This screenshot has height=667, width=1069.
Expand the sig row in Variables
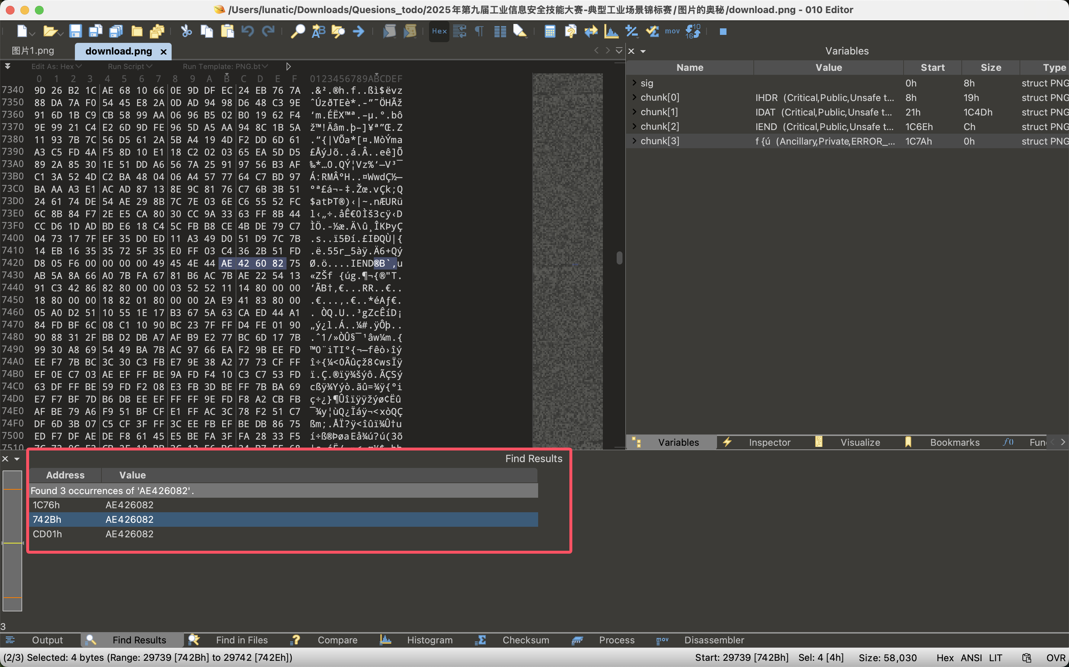coord(634,82)
